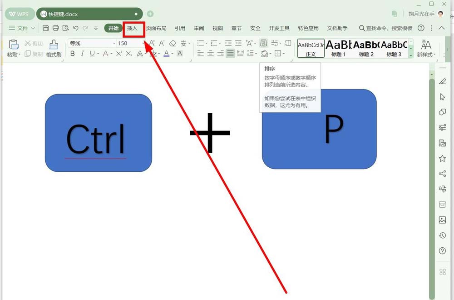Viewport: 454px width, 300px height.
Task: Click the Sort (排序) icon in ribbon
Action: tap(263, 43)
